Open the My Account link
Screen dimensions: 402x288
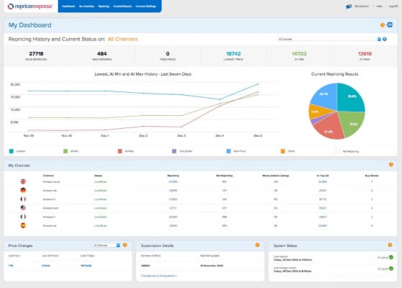(x=362, y=6)
